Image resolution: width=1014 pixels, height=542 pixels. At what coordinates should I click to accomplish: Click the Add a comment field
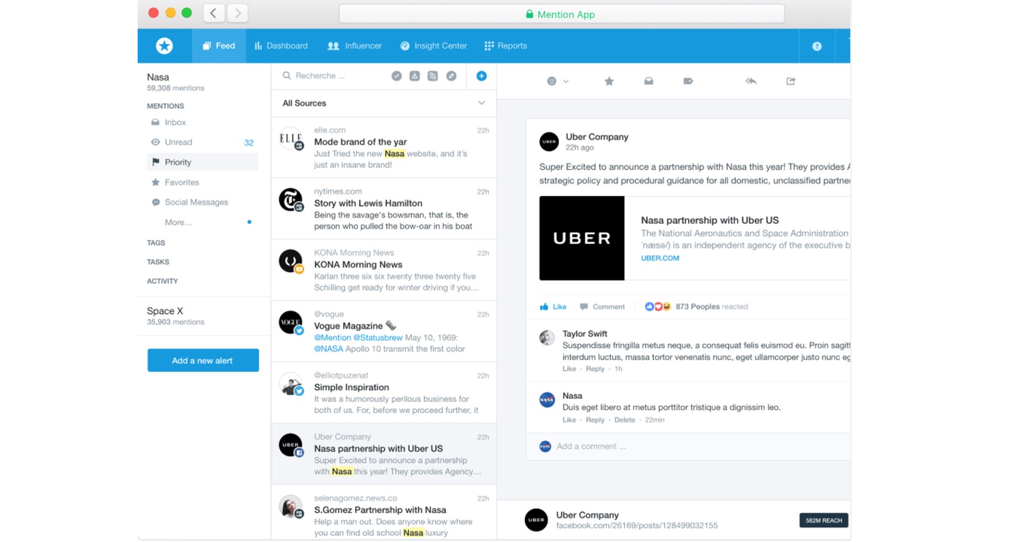(x=688, y=447)
